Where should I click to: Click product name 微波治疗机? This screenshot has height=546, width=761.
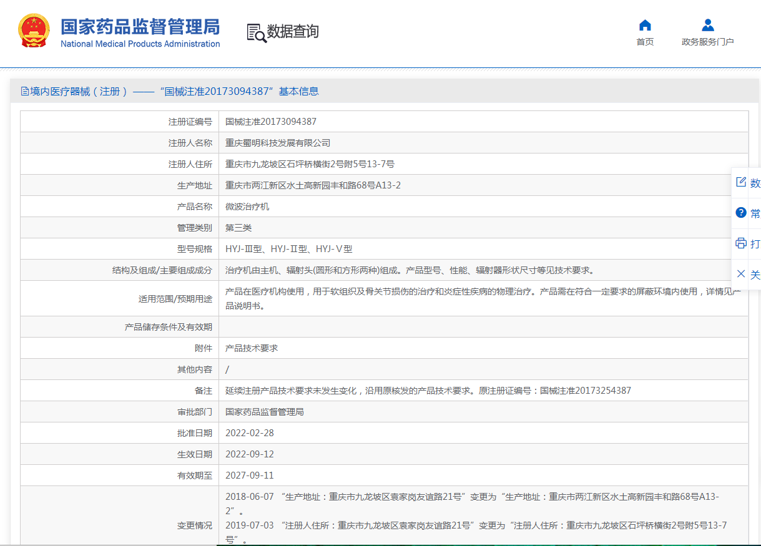pyautogui.click(x=247, y=207)
